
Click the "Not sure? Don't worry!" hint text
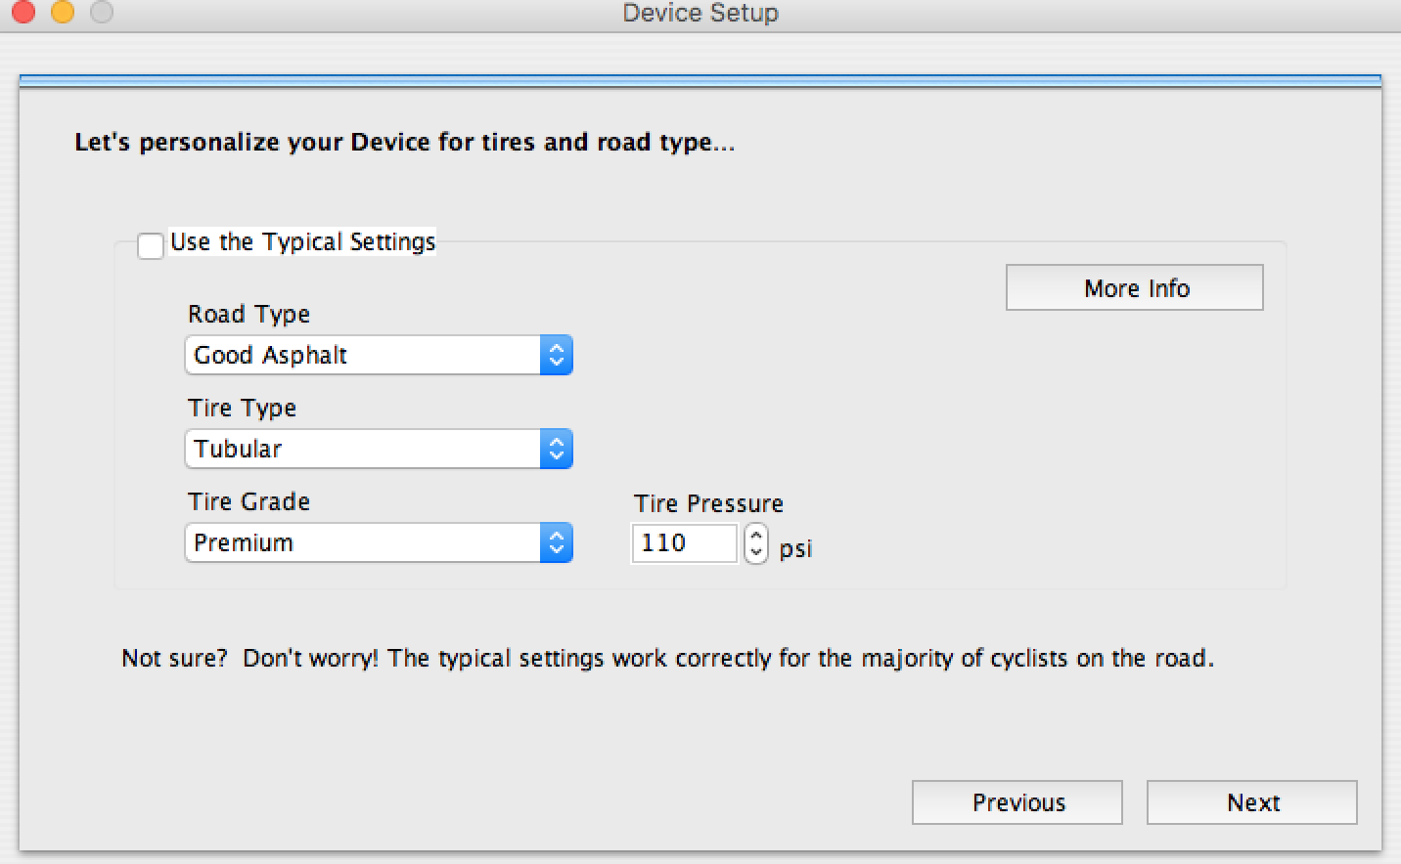[x=667, y=659]
